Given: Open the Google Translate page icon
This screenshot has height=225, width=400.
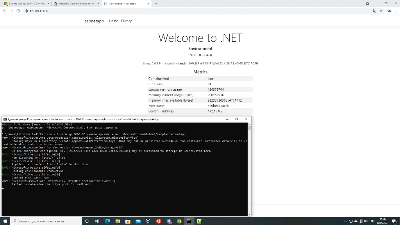Looking at the screenshot, I should [374, 11].
